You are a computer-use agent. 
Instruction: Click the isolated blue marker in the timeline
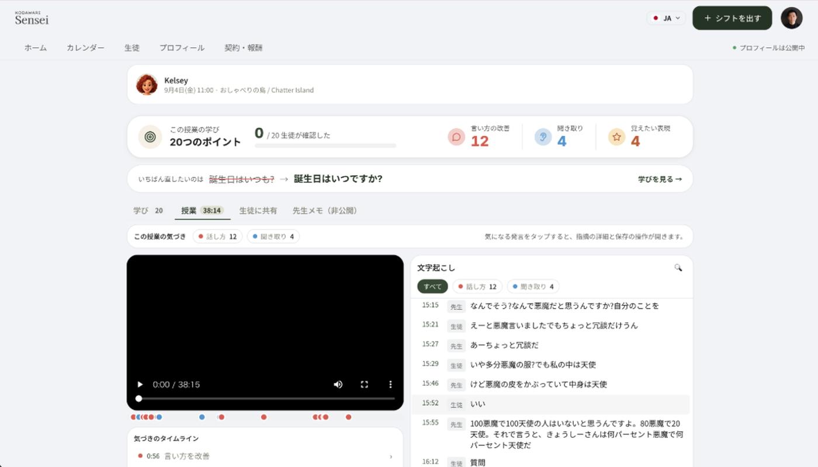[x=202, y=417]
